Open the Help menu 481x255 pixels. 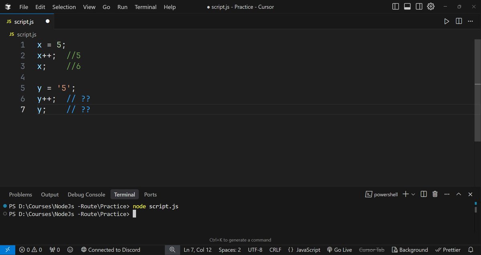click(170, 7)
